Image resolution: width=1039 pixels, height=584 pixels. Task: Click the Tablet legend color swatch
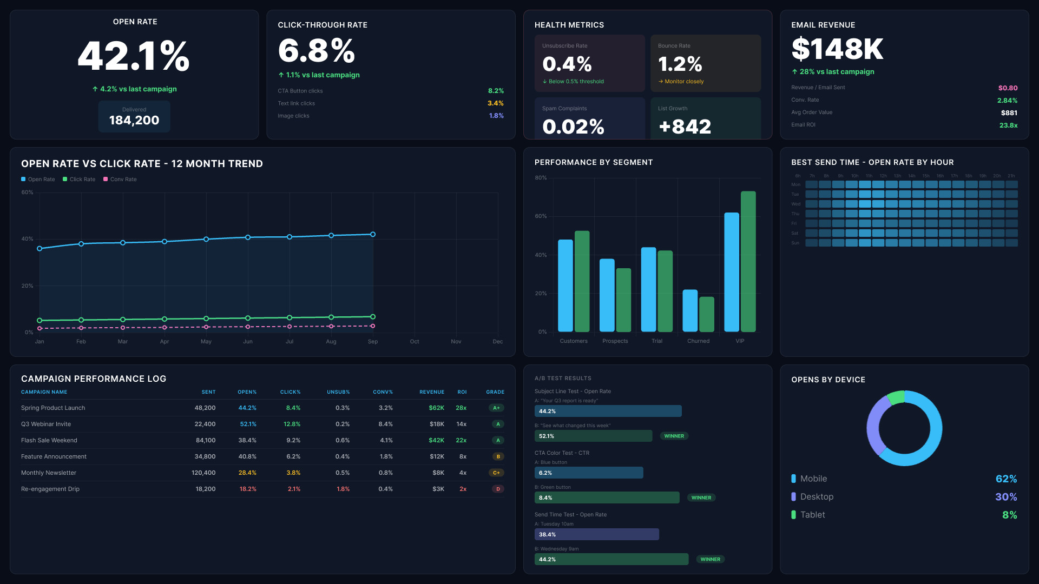coord(793,515)
